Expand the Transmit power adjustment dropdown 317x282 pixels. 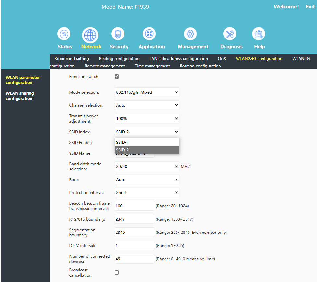[147, 119]
